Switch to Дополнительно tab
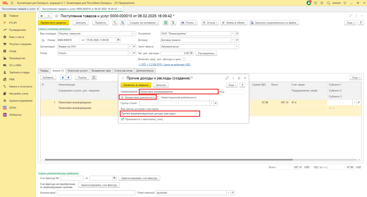 (145, 71)
